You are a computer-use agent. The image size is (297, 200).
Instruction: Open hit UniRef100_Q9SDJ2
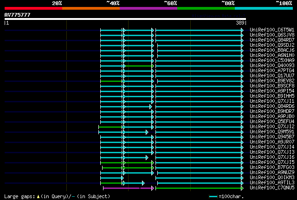pyautogui.click(x=272, y=45)
